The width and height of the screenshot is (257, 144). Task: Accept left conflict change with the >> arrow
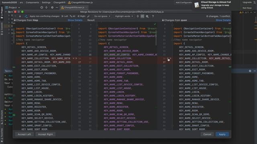point(76,58)
